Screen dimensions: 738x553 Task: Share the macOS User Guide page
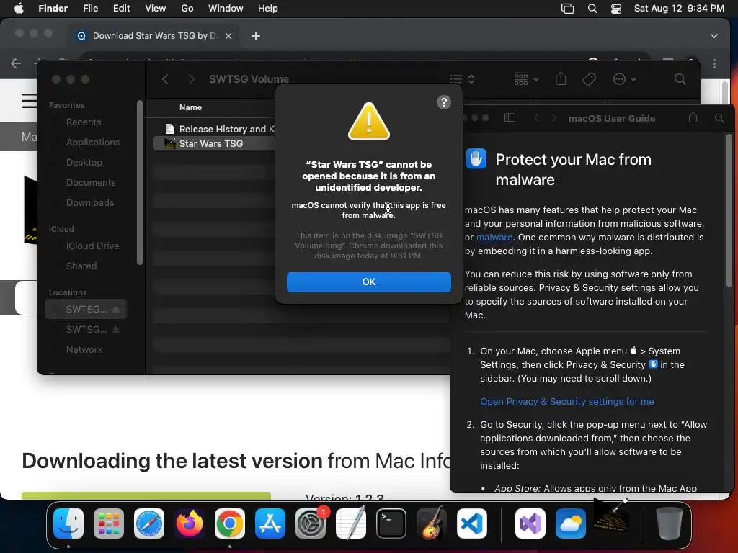tap(693, 117)
